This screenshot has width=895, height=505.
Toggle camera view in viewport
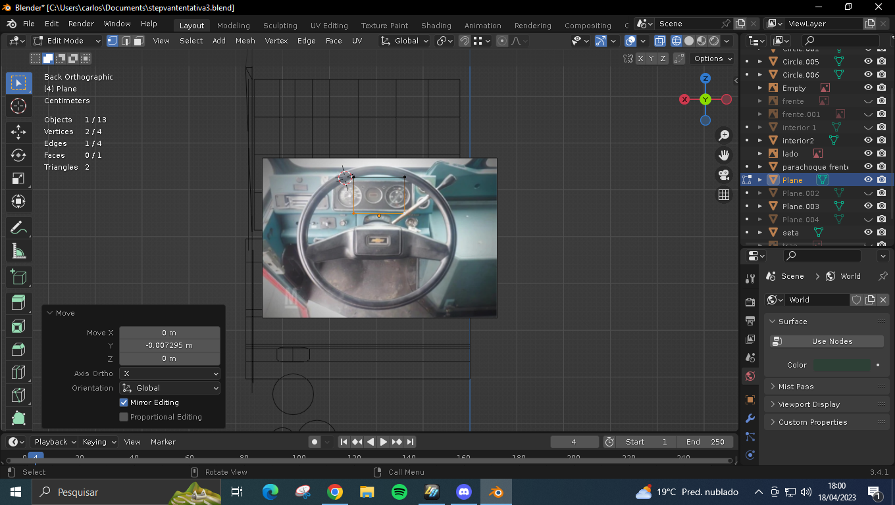coord(724,175)
